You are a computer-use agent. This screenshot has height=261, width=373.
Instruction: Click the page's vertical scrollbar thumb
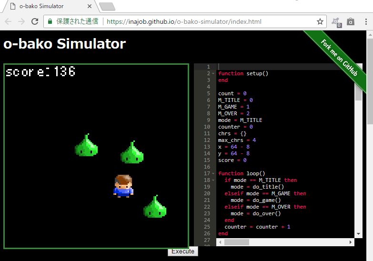tap(370, 81)
